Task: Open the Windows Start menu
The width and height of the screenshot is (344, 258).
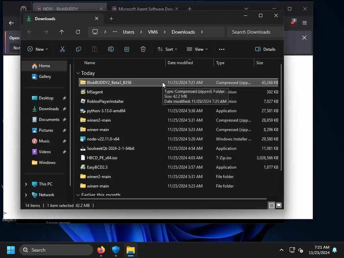Action: 11,250
